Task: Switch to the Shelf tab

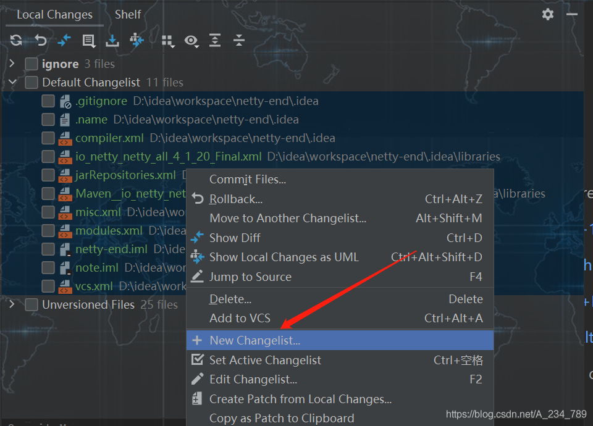Action: tap(128, 14)
